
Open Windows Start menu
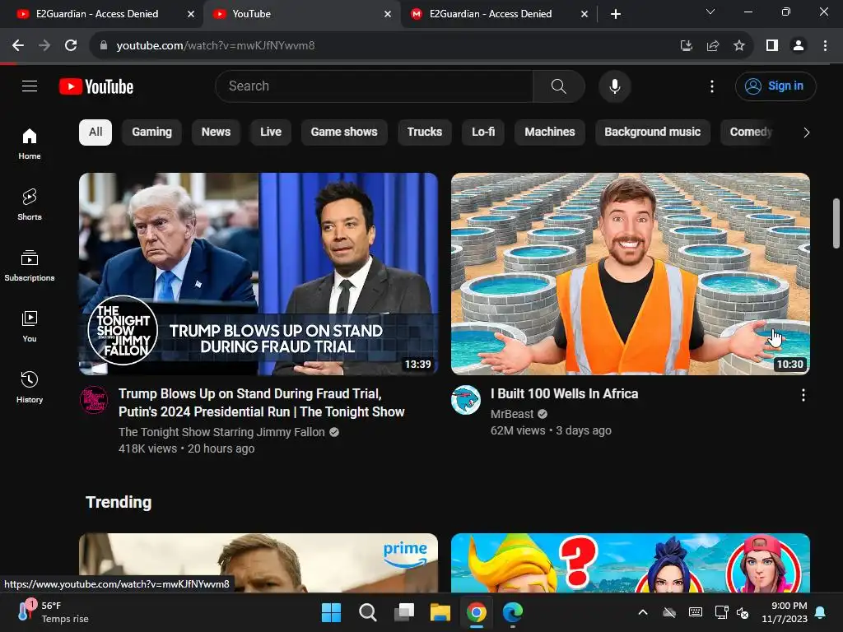331,612
